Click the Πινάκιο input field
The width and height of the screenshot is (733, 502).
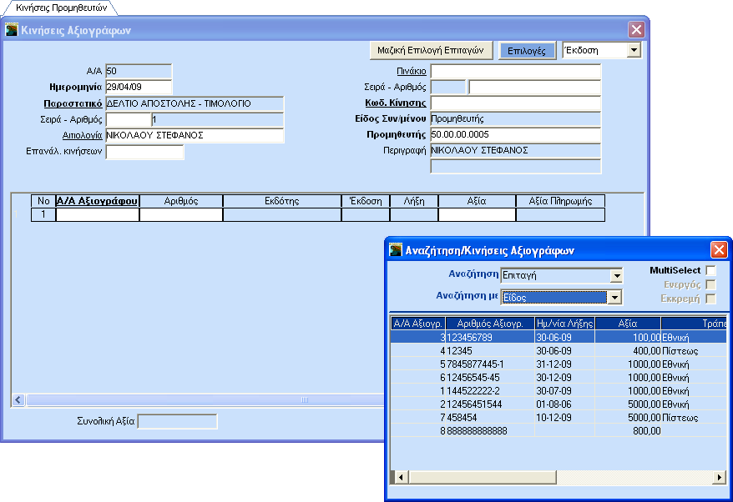coord(516,71)
